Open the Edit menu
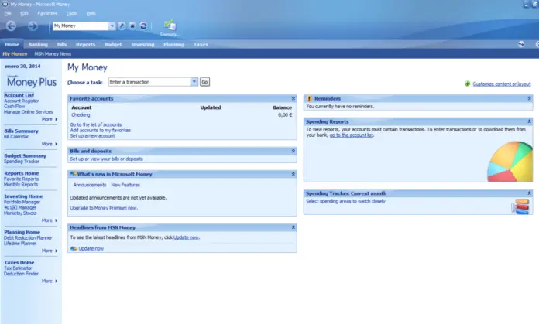This screenshot has width=539, height=324. pos(24,13)
